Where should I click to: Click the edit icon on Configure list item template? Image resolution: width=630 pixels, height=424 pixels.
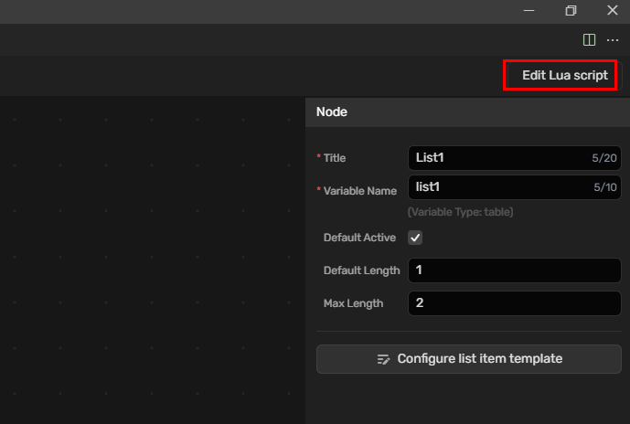coord(384,359)
